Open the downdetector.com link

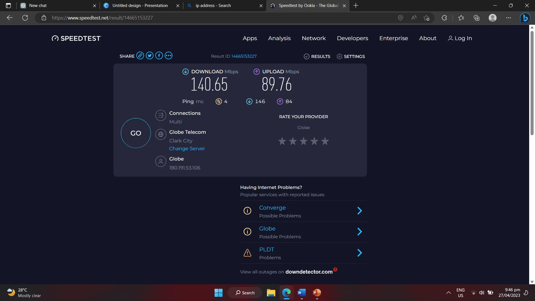[x=309, y=272]
